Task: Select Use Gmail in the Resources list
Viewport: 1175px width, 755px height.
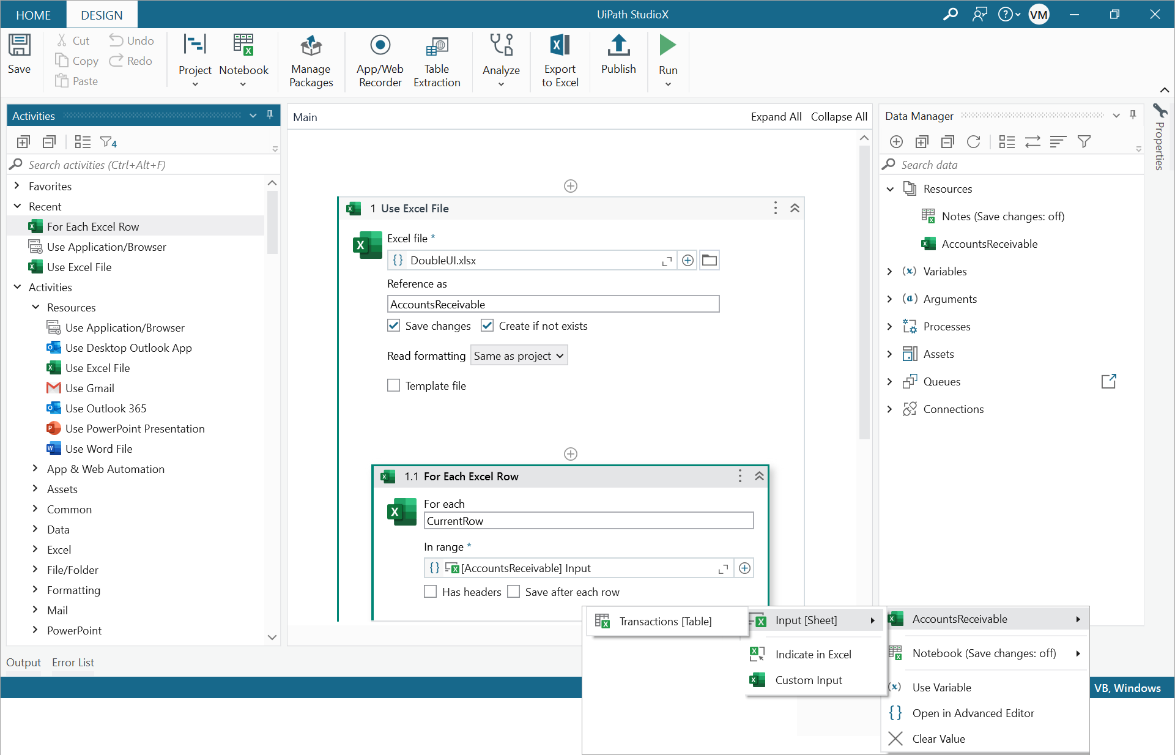Action: pyautogui.click(x=89, y=388)
